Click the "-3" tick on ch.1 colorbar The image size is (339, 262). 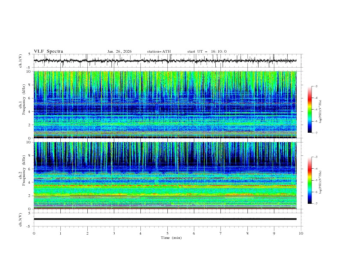click(315, 86)
